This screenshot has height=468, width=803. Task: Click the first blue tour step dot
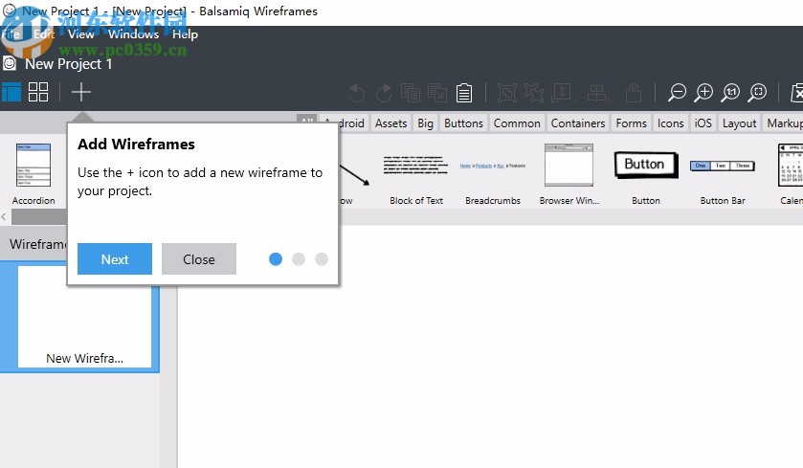pos(276,259)
